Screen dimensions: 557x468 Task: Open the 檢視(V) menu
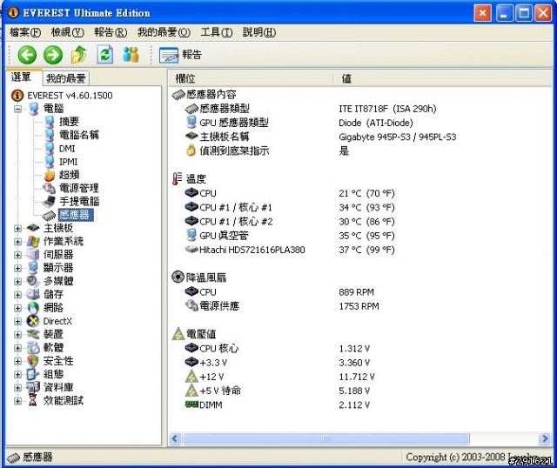click(68, 32)
